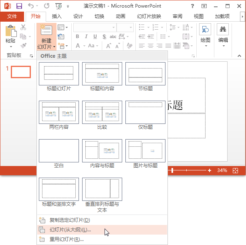Open the 绘图 drawing group

[205, 36]
